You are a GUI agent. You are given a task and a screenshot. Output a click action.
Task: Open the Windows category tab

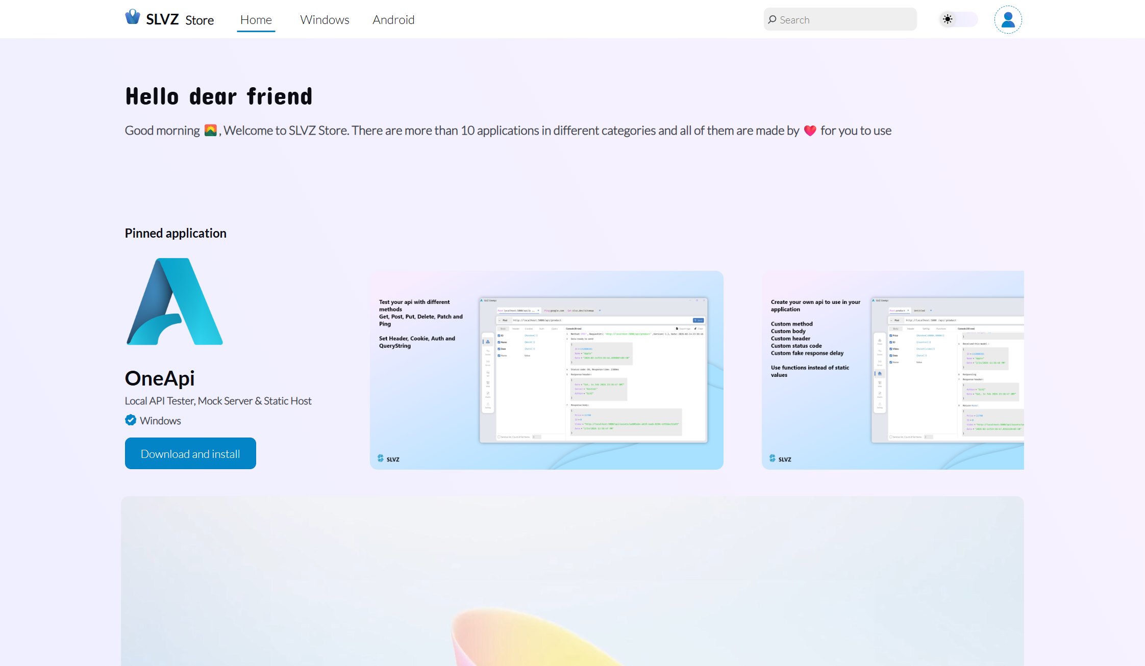click(325, 20)
